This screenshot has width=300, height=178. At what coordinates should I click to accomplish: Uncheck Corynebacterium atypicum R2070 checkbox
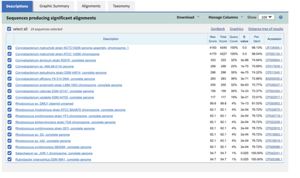tap(9, 60)
